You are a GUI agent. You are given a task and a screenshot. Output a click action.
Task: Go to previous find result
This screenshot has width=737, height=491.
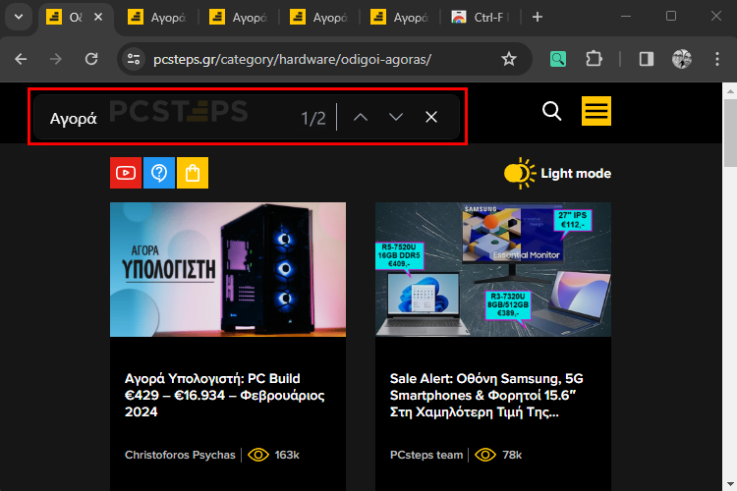pos(361,117)
